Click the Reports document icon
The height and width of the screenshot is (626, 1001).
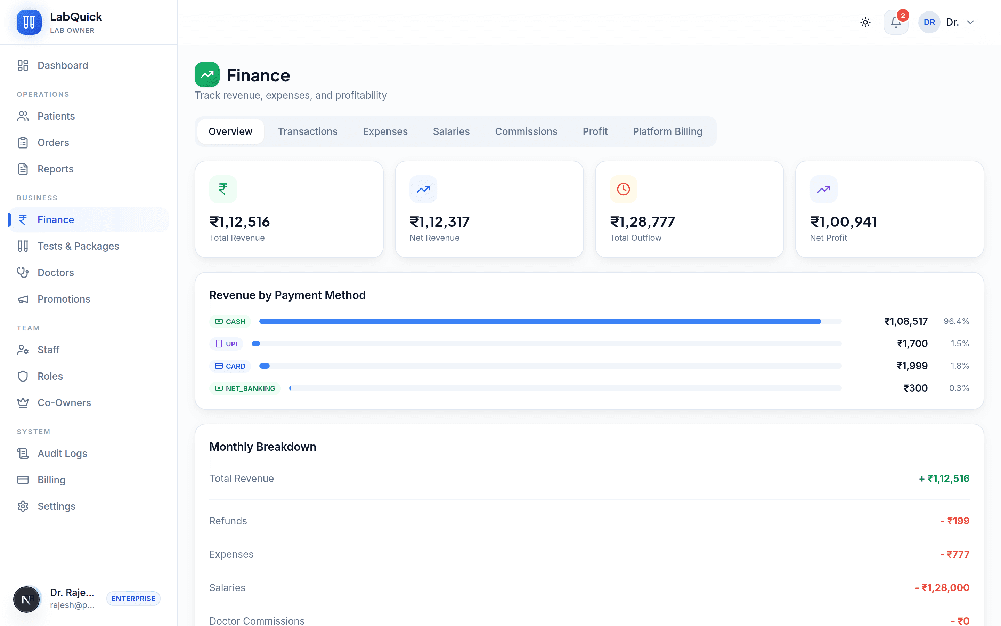click(23, 169)
